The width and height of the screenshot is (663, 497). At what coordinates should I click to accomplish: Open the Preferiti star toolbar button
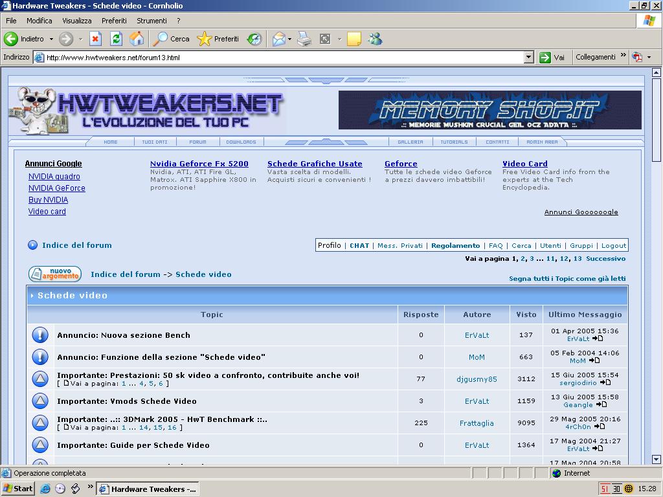point(218,39)
